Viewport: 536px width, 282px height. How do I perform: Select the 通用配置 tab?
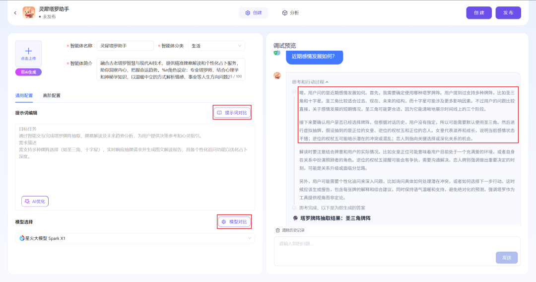point(24,95)
